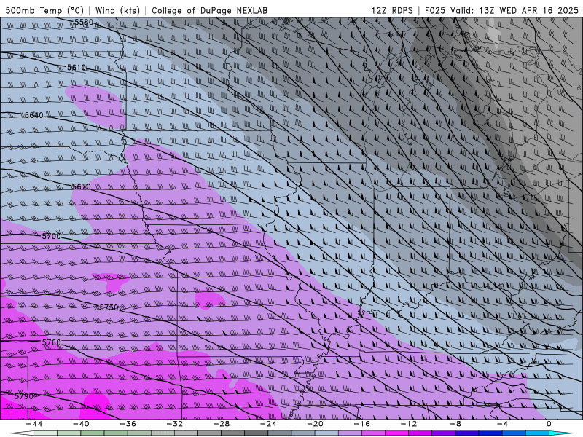This screenshot has width=583, height=437.
Task: Click the -16 color scale label
Action: click(x=362, y=424)
